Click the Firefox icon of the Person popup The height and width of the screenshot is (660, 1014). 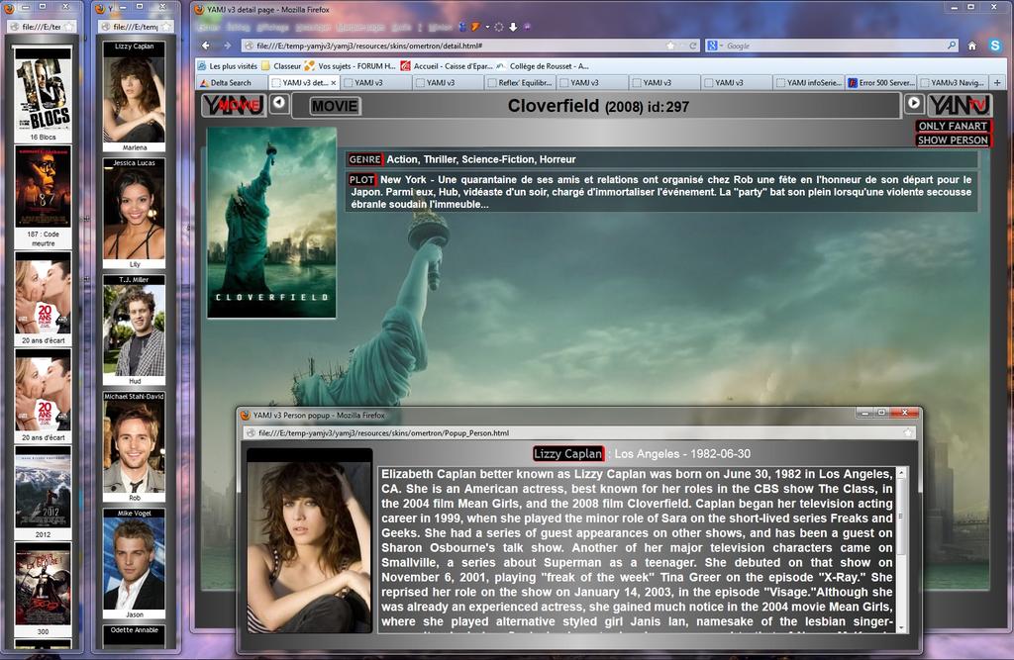pos(246,415)
